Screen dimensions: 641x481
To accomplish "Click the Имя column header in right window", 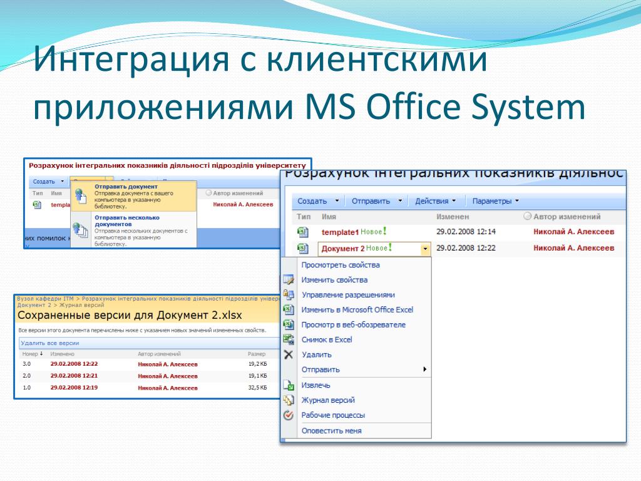I will pos(329,217).
